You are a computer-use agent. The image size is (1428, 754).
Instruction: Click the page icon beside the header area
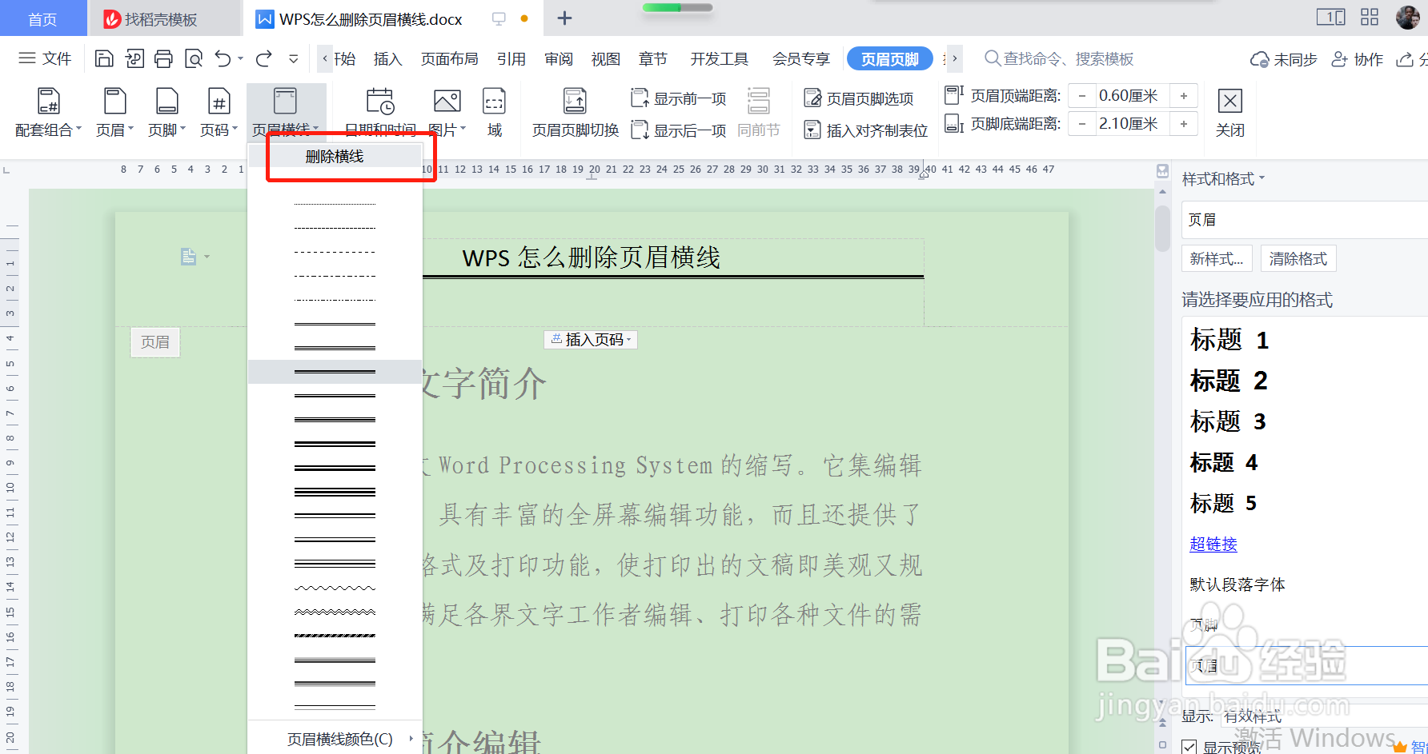pyautogui.click(x=189, y=256)
